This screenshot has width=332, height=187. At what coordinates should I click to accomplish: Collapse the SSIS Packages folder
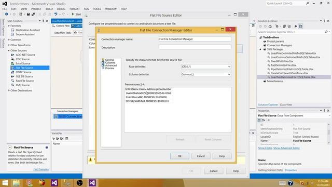coord(260,49)
